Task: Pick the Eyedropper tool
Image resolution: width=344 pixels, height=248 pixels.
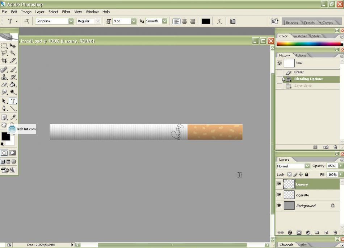Action: click(x=13, y=117)
